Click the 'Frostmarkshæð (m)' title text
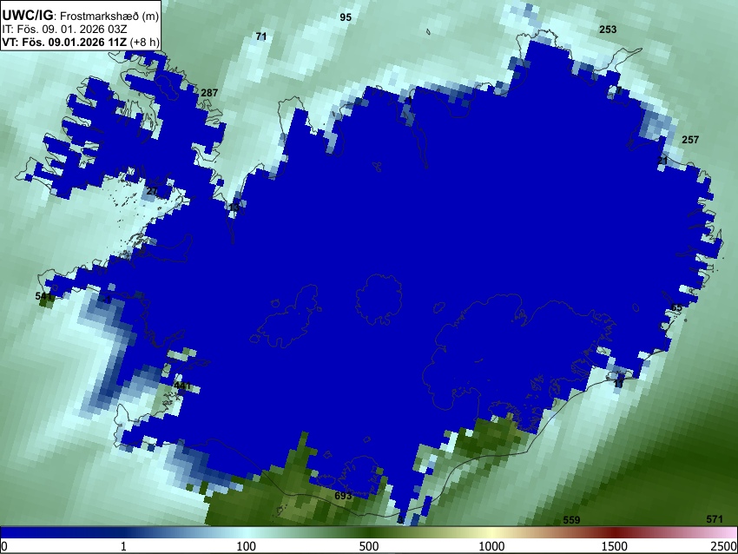Image resolution: width=738 pixels, height=554 pixels. tap(109, 16)
